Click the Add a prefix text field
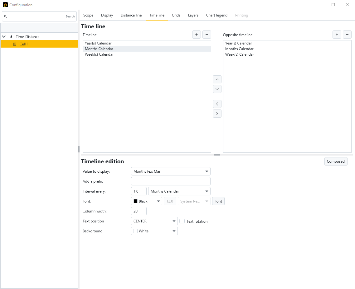This screenshot has width=355, height=289. (x=171, y=181)
